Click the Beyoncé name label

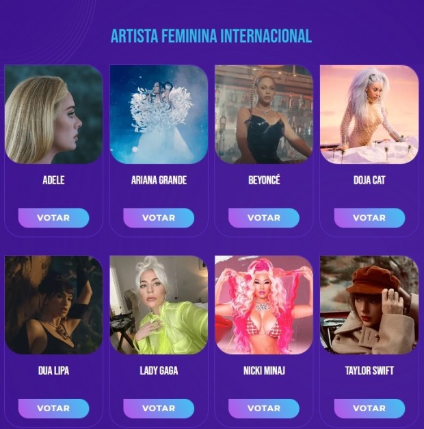(264, 180)
